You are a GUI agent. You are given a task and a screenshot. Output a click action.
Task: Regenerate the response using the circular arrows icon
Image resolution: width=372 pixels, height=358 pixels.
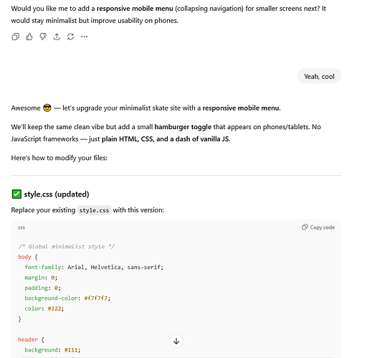pos(70,37)
